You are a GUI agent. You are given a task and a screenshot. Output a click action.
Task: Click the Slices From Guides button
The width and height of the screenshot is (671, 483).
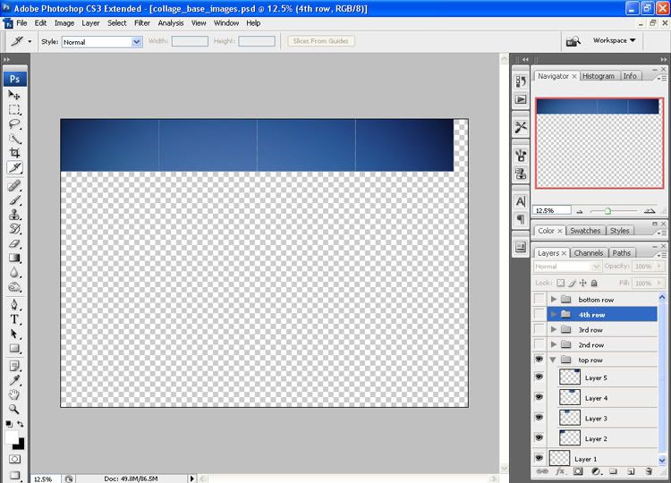321,41
